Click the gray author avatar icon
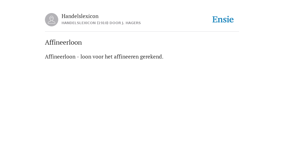 click(x=52, y=20)
